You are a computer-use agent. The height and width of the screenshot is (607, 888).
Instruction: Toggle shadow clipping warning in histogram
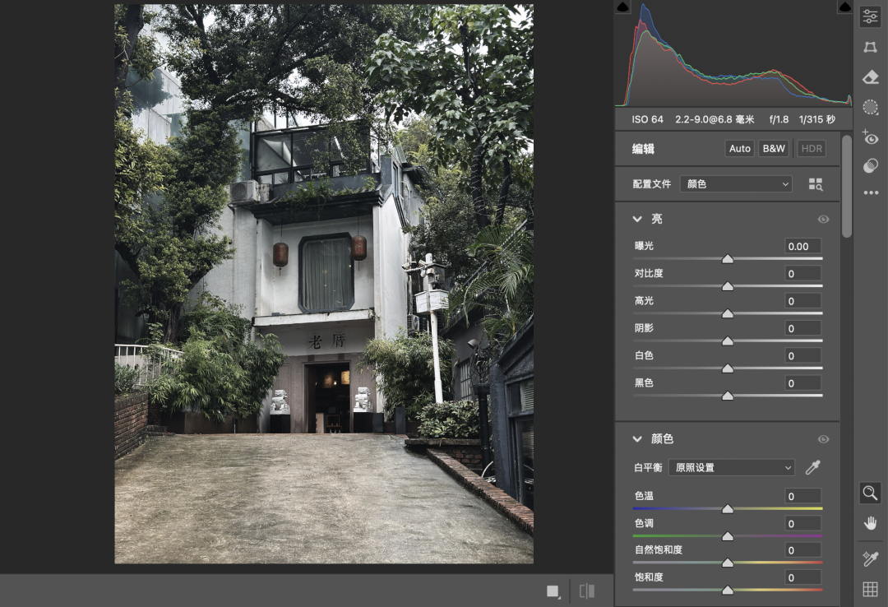pyautogui.click(x=622, y=7)
